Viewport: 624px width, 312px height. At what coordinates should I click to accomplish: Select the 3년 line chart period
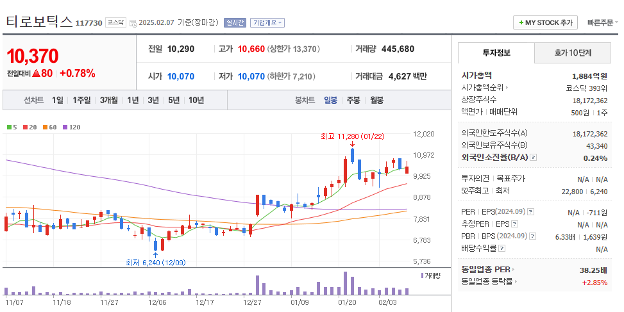coord(153,100)
